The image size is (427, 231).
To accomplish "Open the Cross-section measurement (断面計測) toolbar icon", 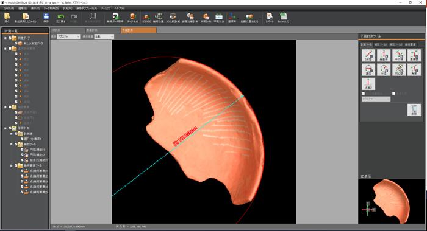I will point(206,18).
